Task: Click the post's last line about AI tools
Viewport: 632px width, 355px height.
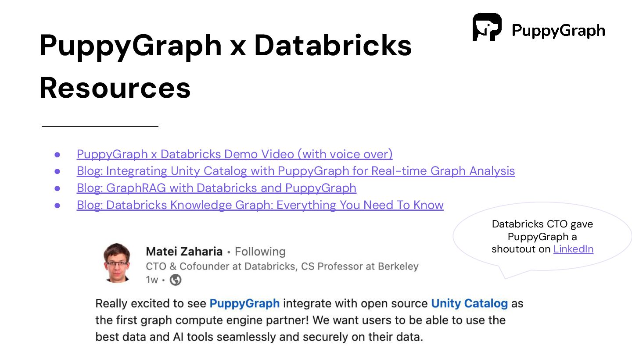Action: 259,337
